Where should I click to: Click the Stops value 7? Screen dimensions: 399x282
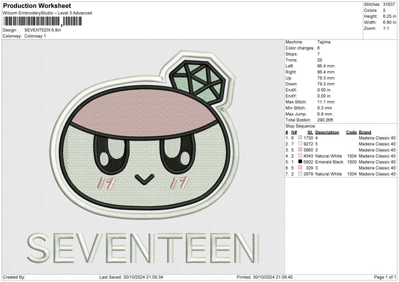[x=319, y=54]
